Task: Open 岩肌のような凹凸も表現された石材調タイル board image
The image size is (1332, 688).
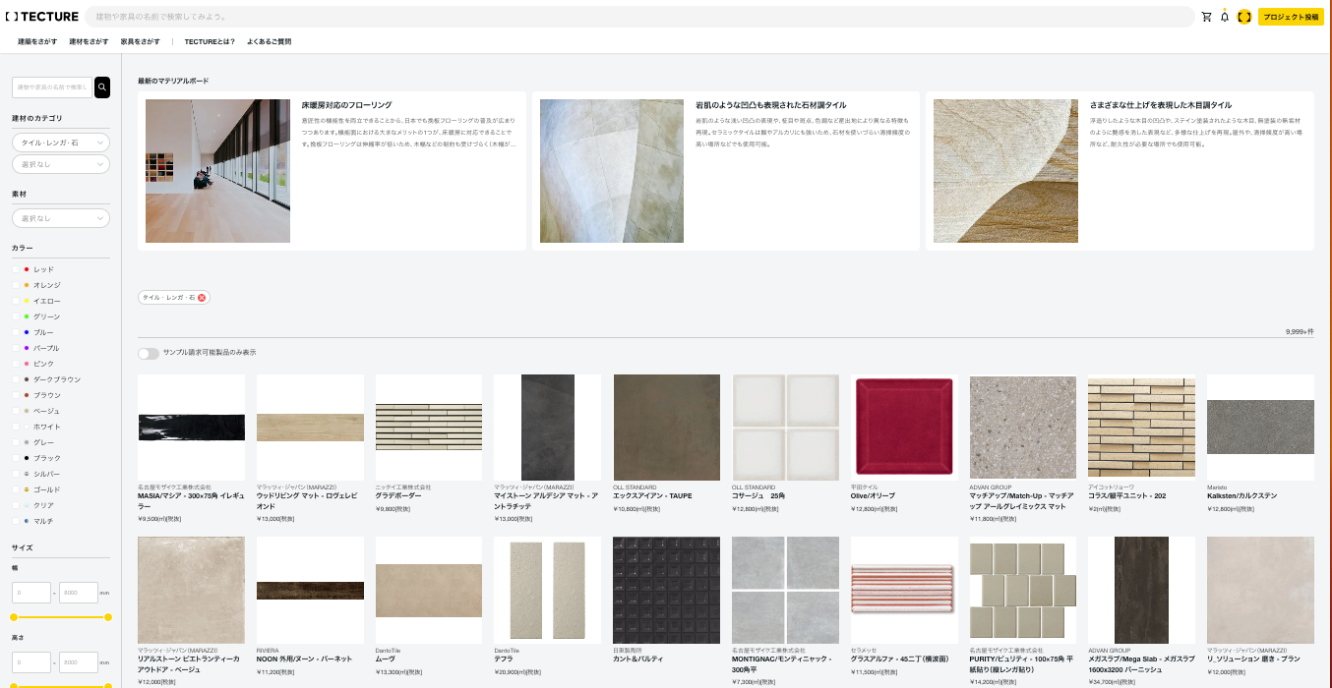Action: [612, 171]
